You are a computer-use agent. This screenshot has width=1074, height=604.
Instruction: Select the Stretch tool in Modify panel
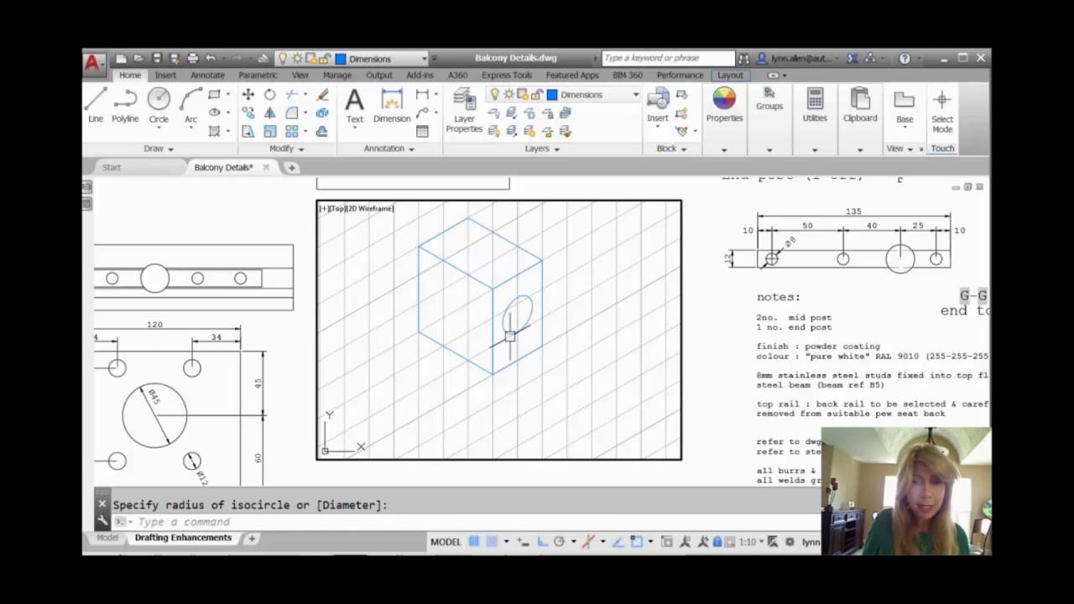[x=248, y=132]
